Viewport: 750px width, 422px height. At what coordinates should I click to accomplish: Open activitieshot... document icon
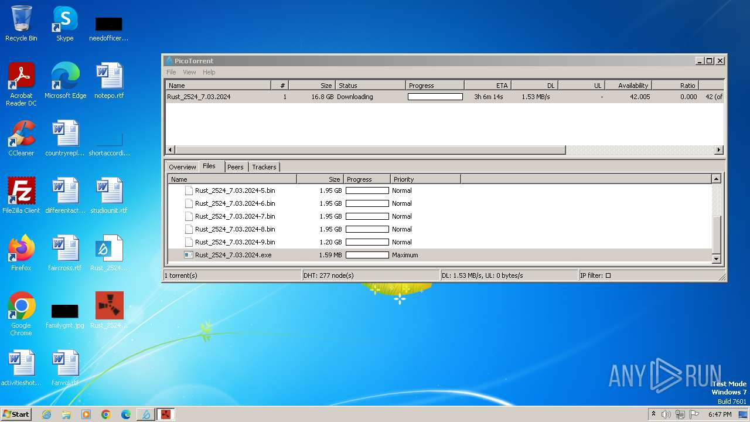coord(21,368)
